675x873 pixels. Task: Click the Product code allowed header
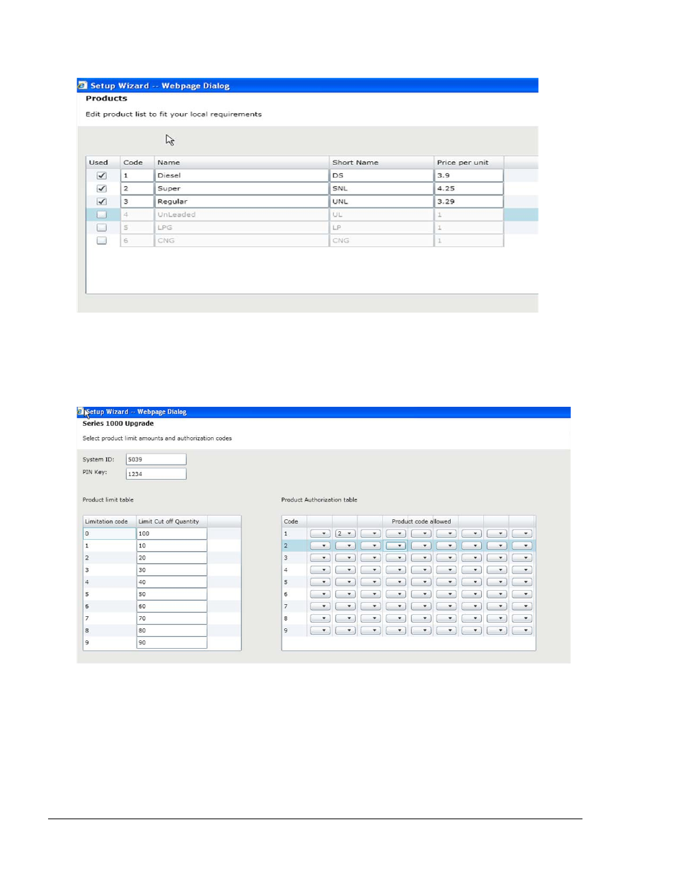(x=421, y=521)
